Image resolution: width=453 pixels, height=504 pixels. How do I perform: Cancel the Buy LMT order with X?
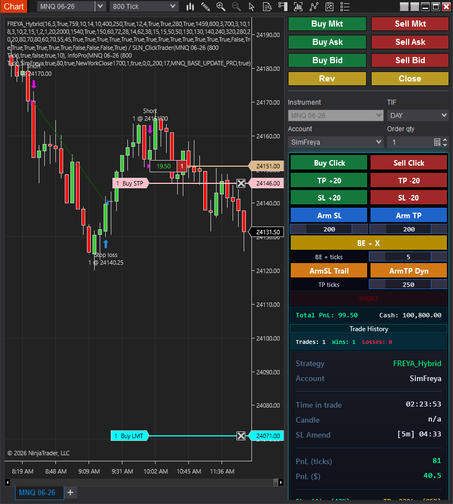point(241,436)
